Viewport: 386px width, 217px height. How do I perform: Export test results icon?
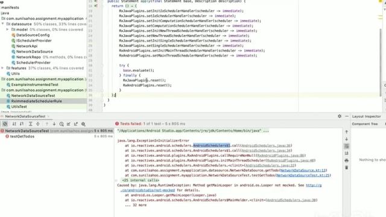click(76, 124)
